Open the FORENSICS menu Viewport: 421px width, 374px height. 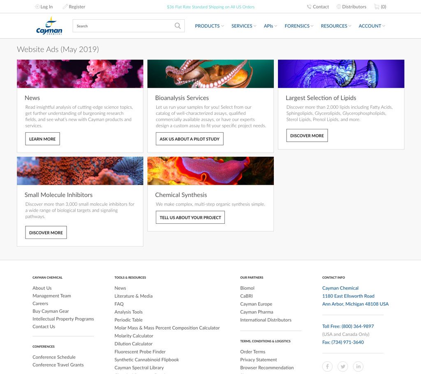(x=299, y=26)
